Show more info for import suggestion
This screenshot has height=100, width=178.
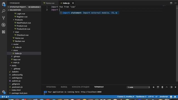(x=116, y=13)
